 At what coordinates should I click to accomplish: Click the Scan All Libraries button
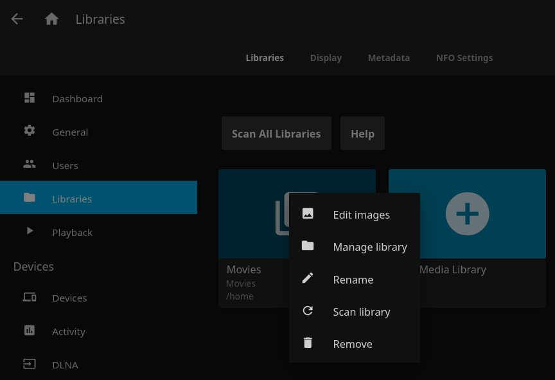point(276,134)
